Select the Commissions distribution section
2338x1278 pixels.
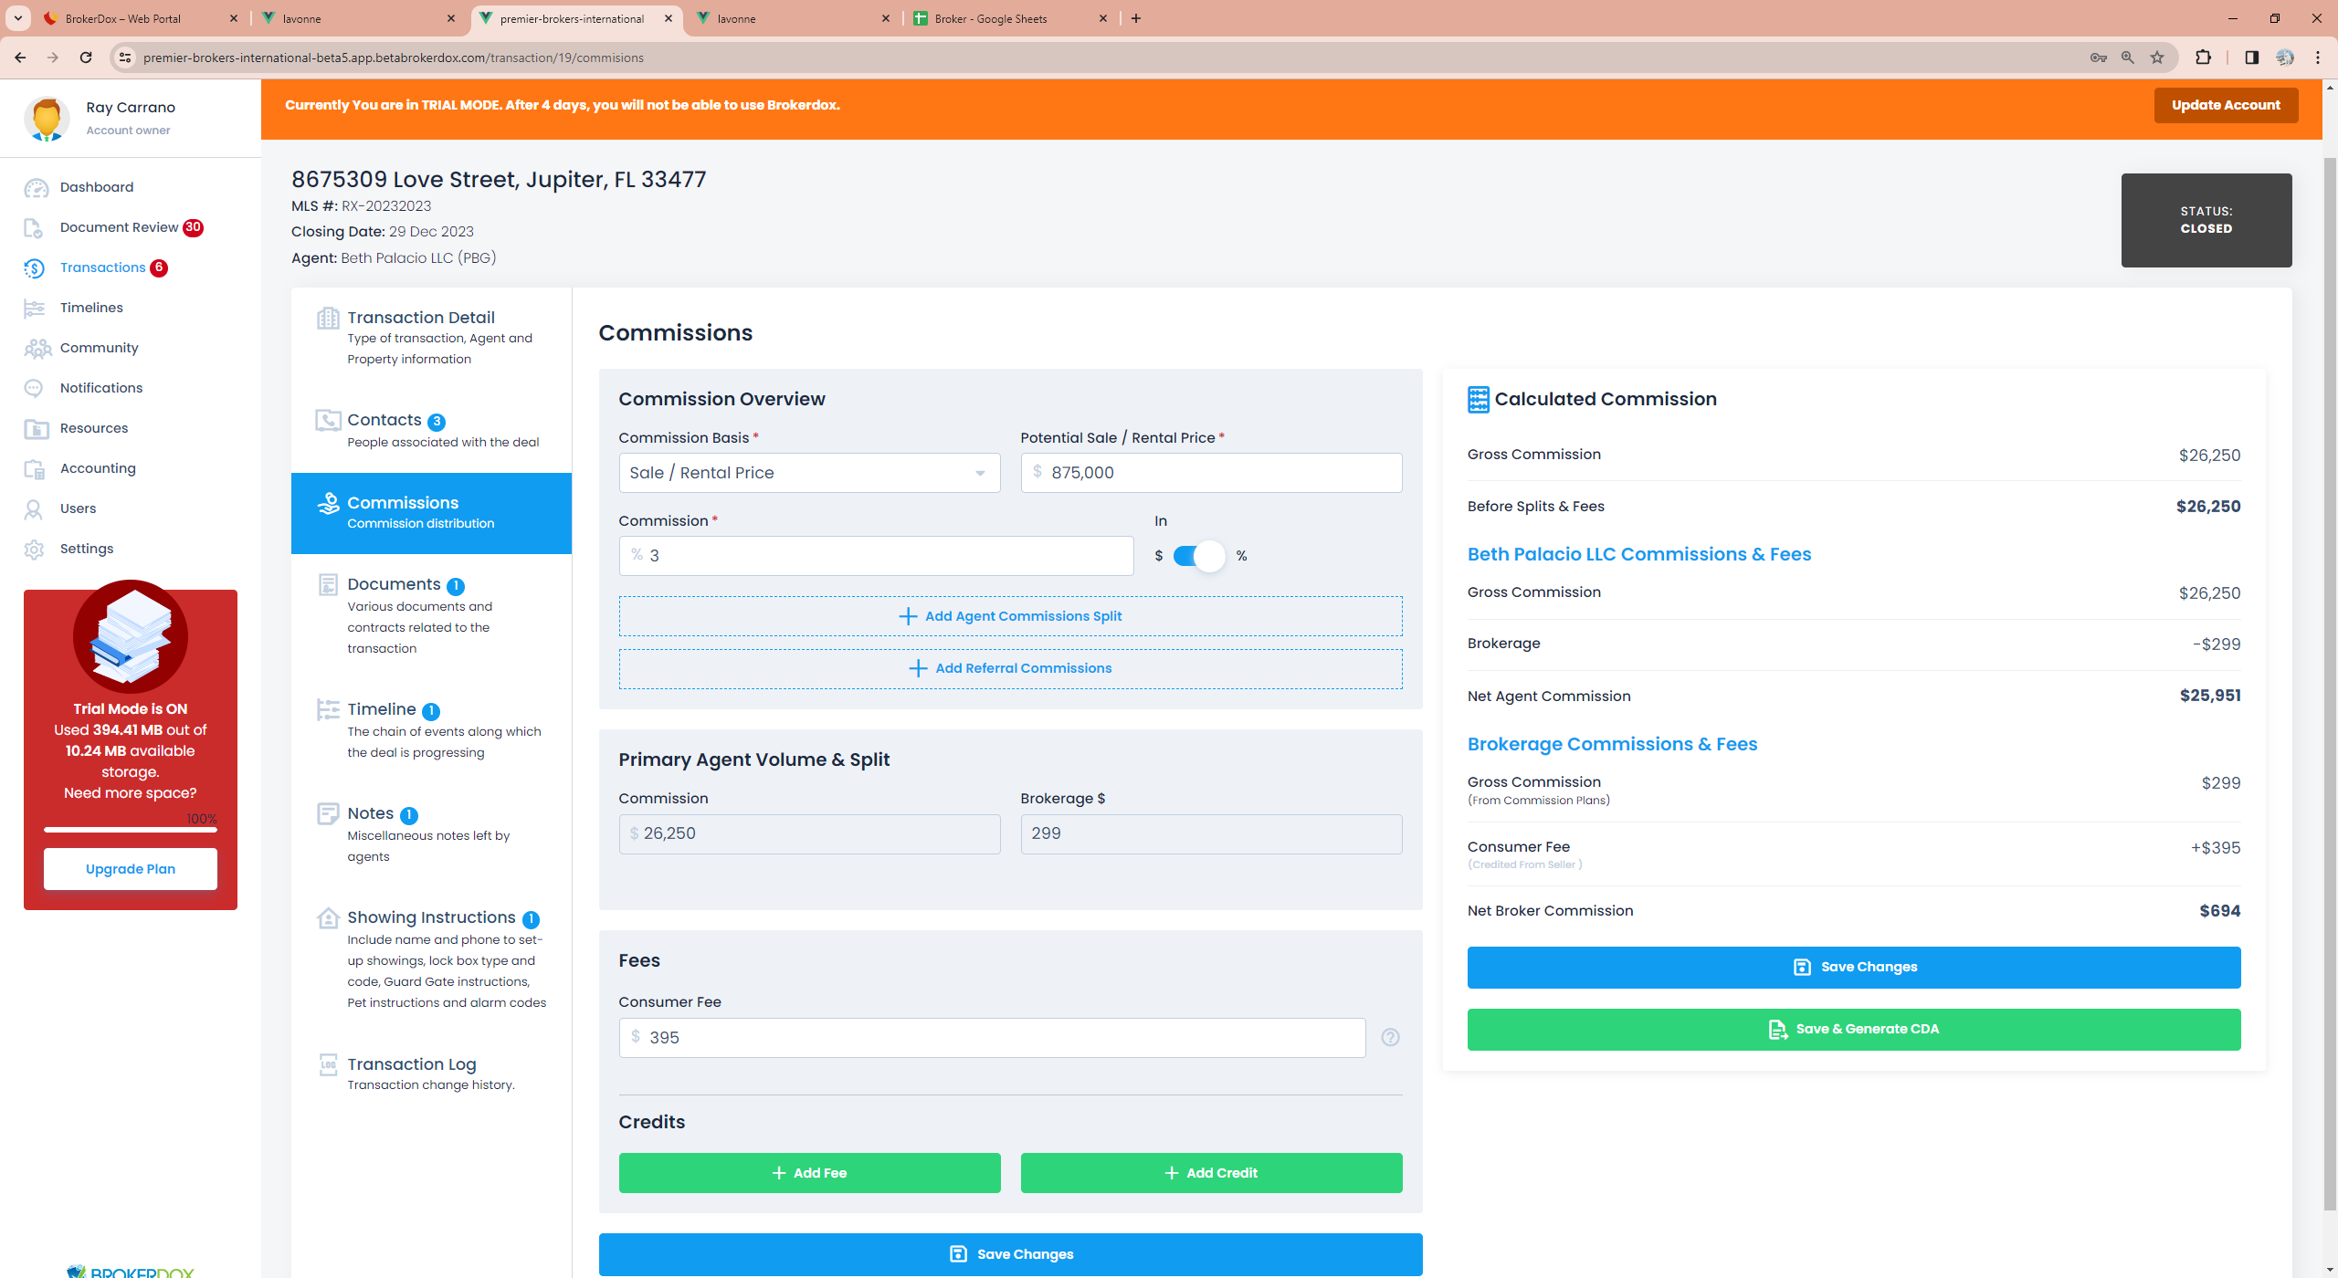[x=431, y=513]
